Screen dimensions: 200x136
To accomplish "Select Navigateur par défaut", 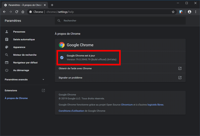I will tap(25, 63).
